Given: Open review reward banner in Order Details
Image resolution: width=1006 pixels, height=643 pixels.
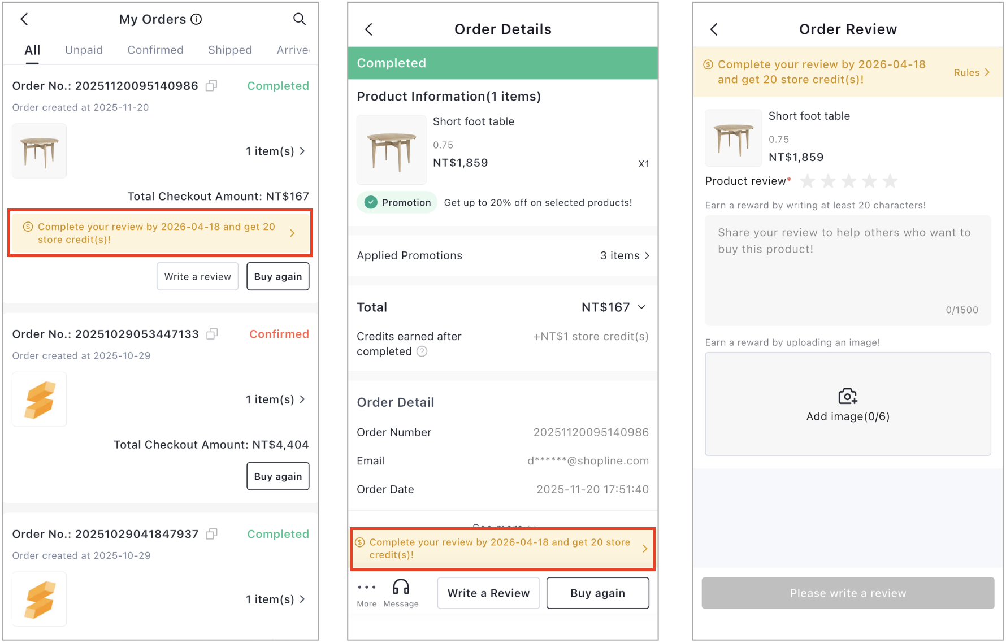Looking at the screenshot, I should point(503,549).
